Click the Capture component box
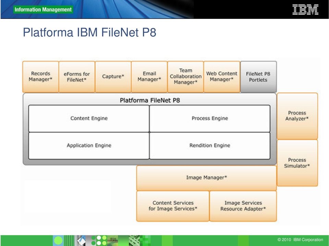Screen dimensions: 329x246 coord(113,76)
